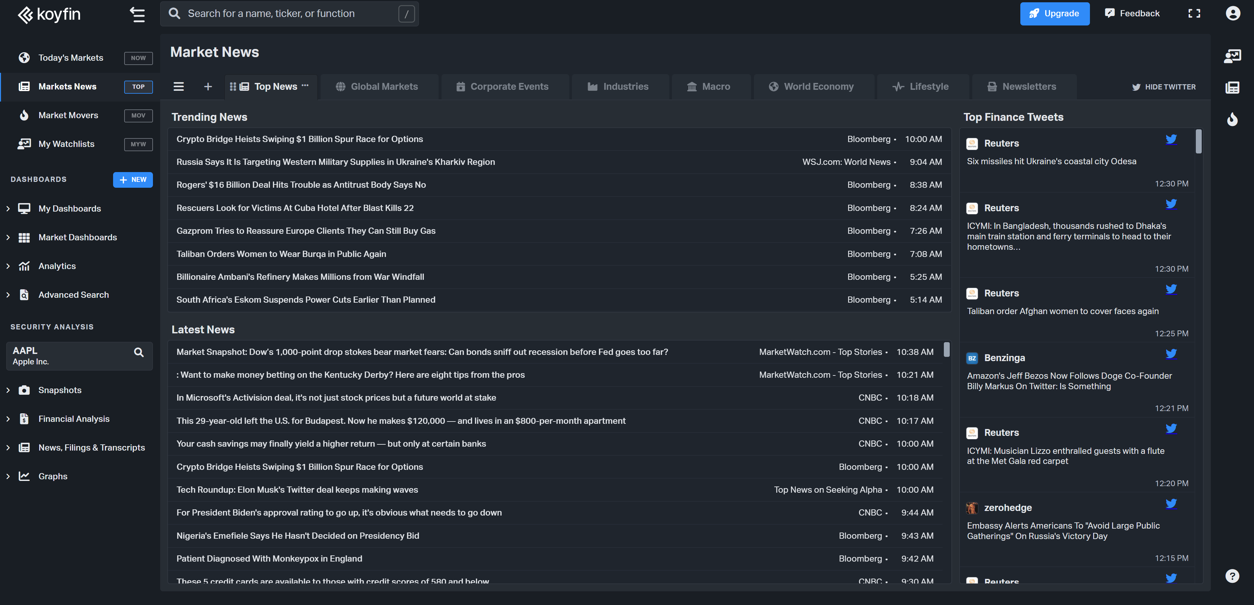Open Gazprom Tries to Reassure Europe headline
Image resolution: width=1254 pixels, height=605 pixels.
[306, 231]
